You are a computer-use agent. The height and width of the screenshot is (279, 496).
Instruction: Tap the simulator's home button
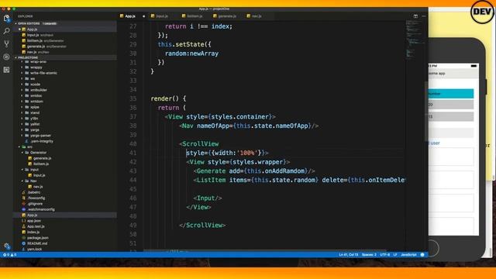(x=433, y=248)
